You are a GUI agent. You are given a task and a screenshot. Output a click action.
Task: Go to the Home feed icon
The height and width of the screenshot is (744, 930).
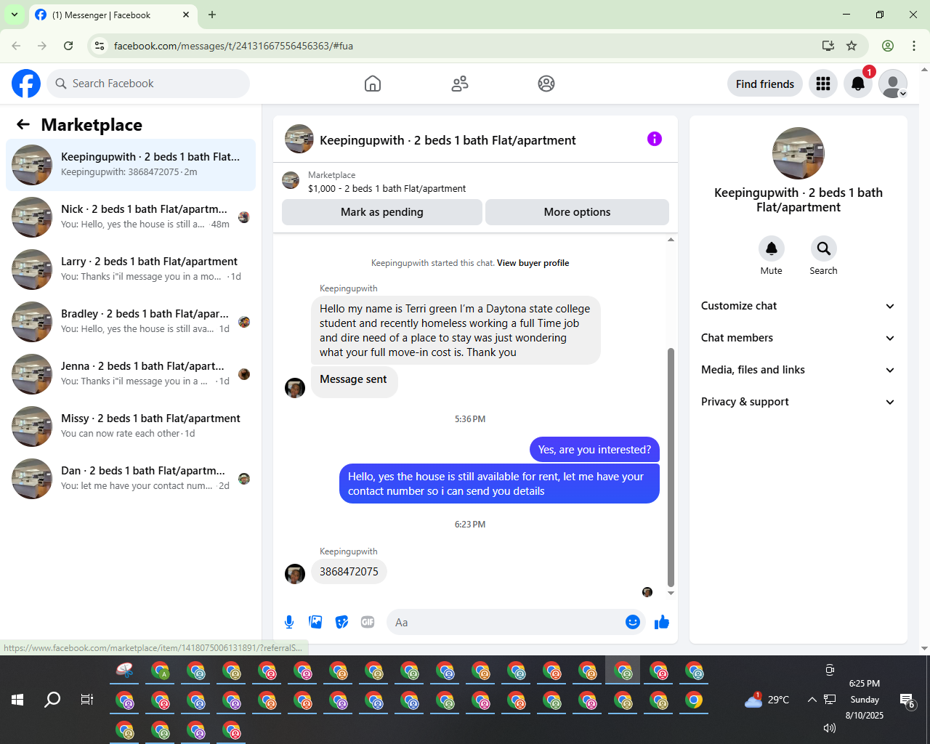click(373, 84)
